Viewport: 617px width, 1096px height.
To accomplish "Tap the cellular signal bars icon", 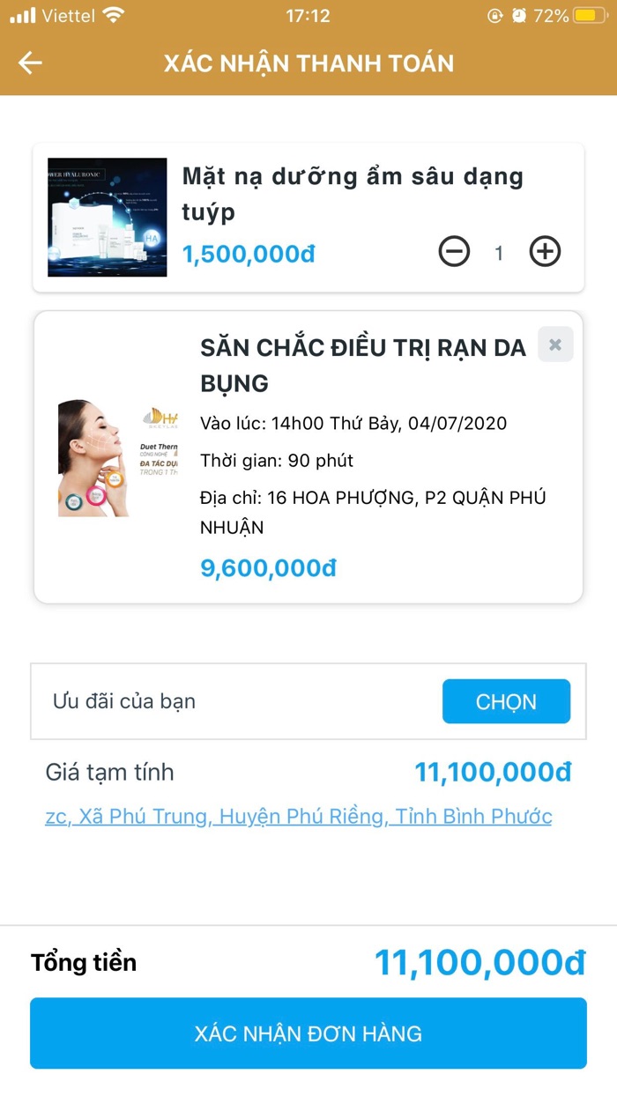I will click(19, 14).
